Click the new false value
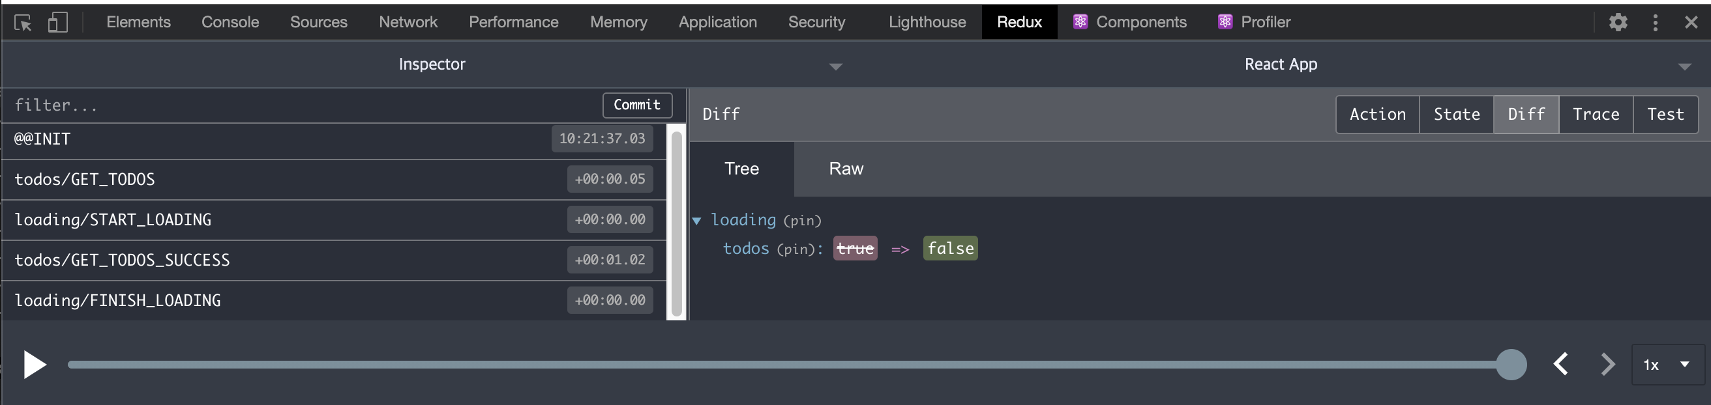 (x=950, y=249)
